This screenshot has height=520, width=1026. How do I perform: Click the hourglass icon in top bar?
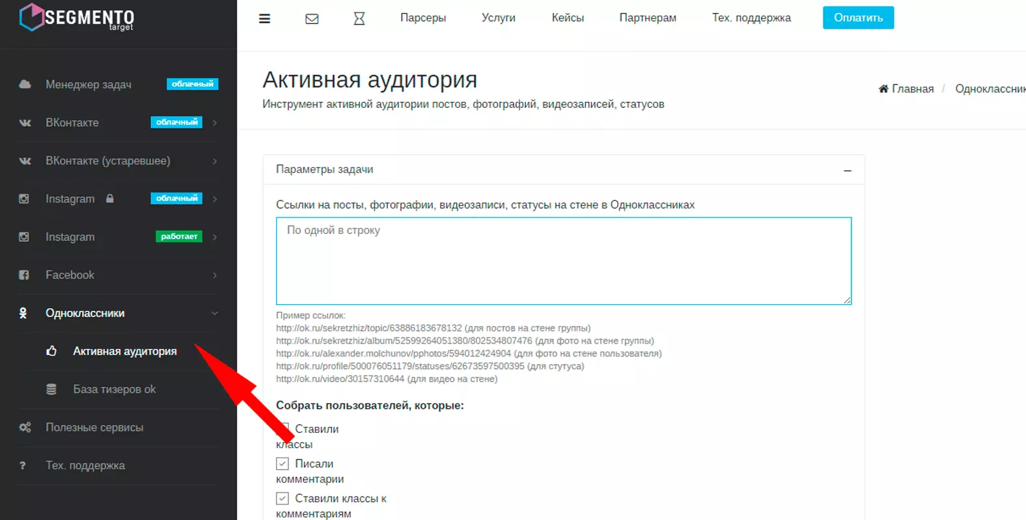tap(359, 19)
